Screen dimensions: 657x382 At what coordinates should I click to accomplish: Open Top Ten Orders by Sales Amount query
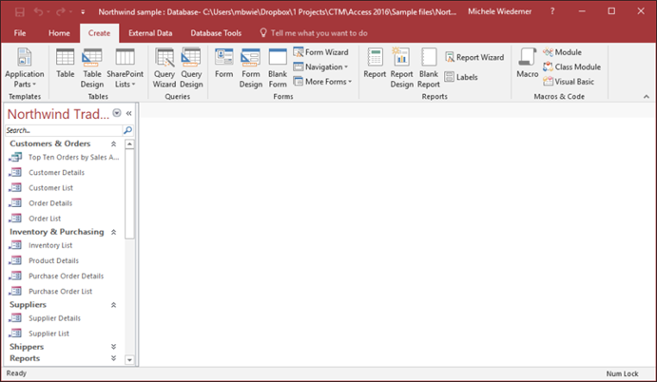click(64, 157)
